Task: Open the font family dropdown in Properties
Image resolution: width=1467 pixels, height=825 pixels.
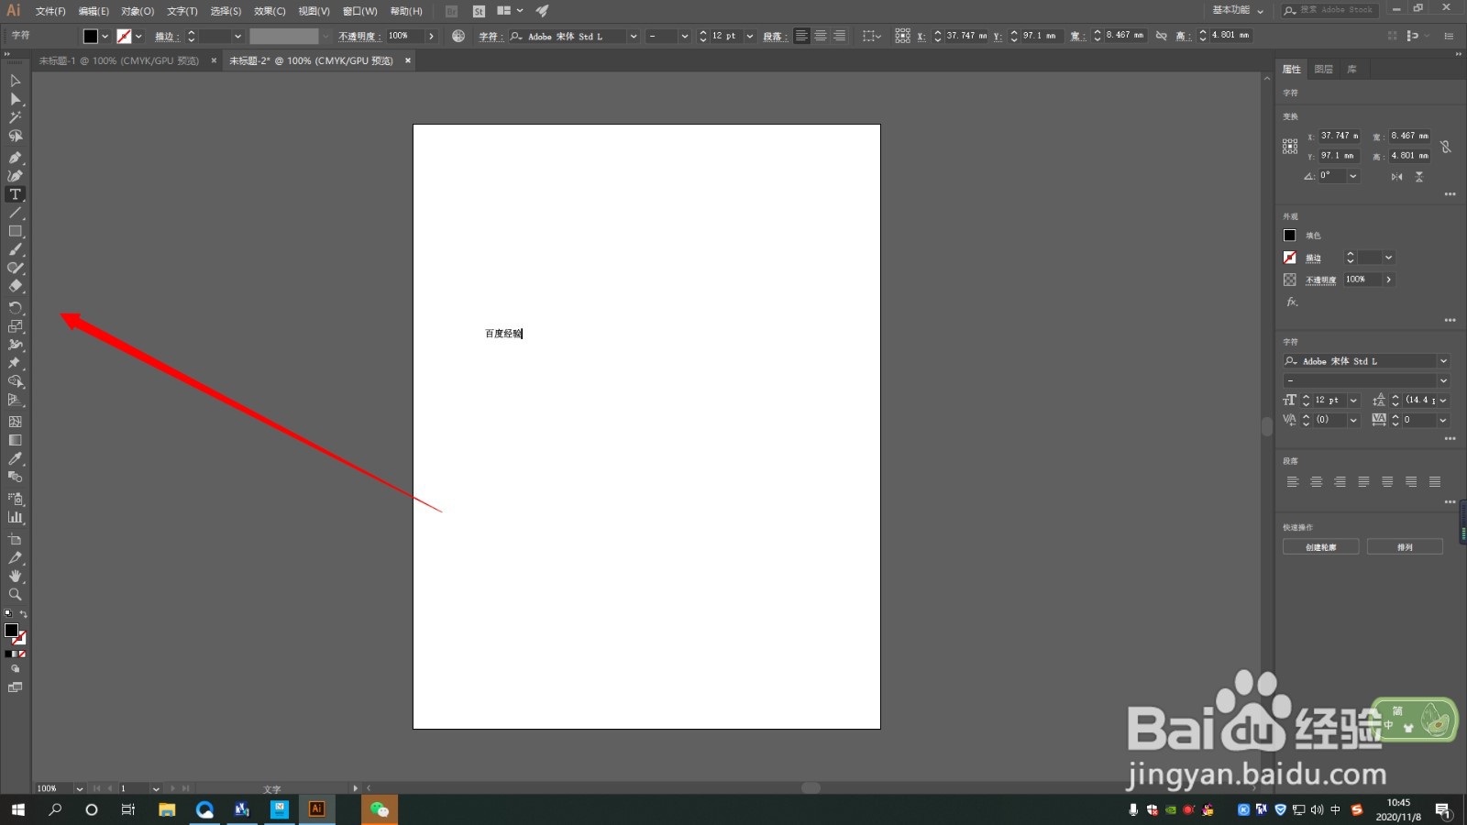Action: (x=1443, y=361)
